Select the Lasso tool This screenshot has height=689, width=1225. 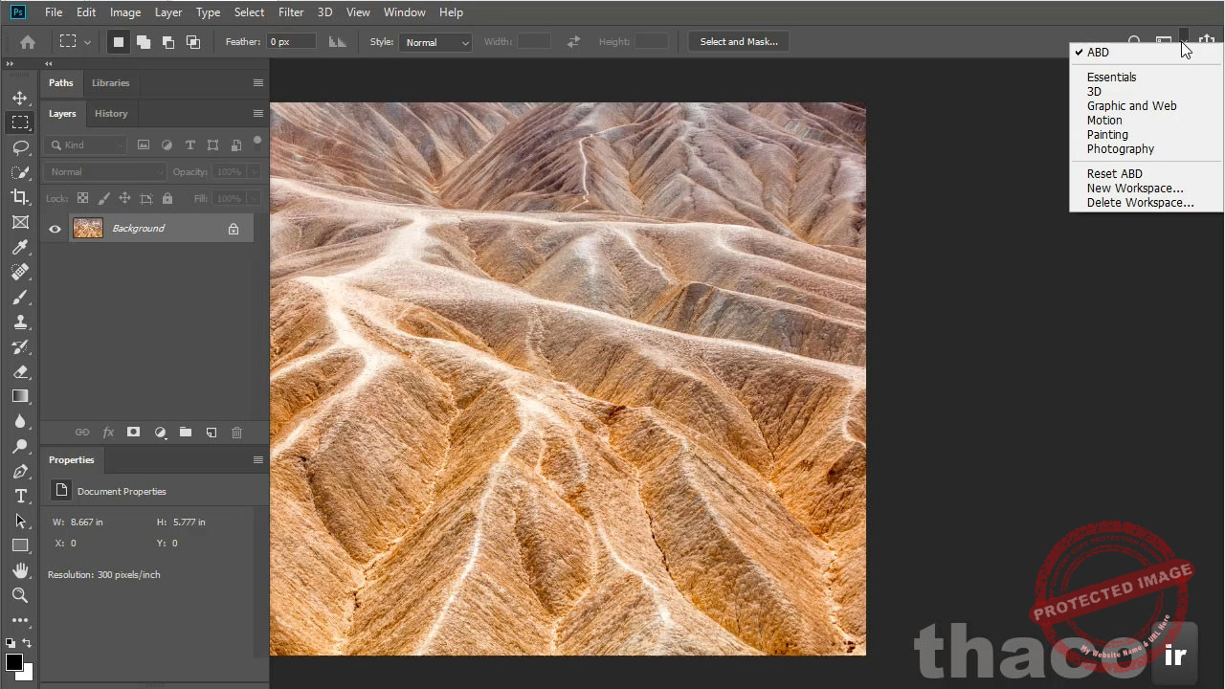click(20, 147)
